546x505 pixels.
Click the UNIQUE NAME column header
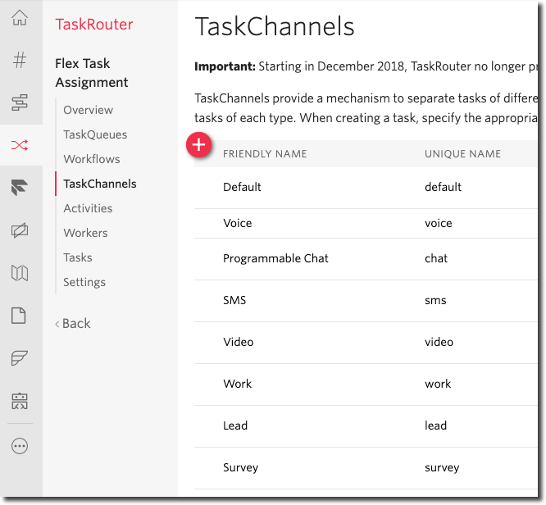pyautogui.click(x=462, y=154)
